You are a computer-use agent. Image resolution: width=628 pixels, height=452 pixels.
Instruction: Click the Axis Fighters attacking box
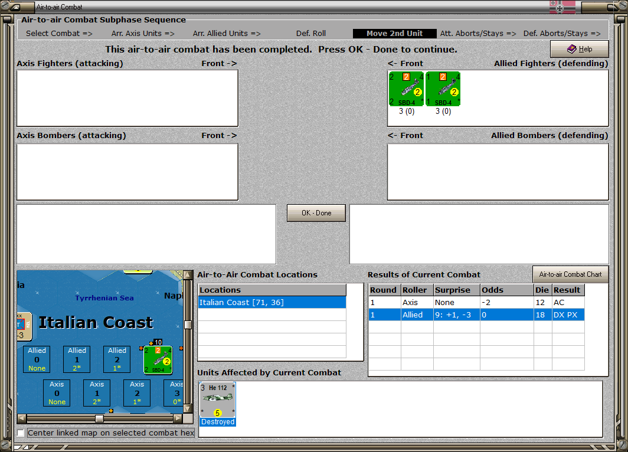click(127, 98)
